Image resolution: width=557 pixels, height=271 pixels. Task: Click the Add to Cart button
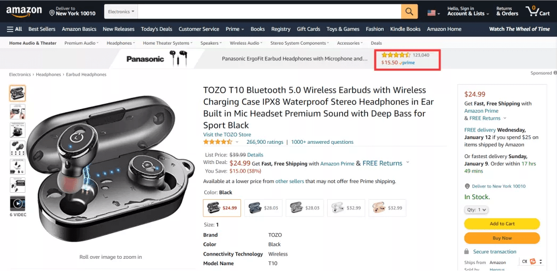point(502,224)
